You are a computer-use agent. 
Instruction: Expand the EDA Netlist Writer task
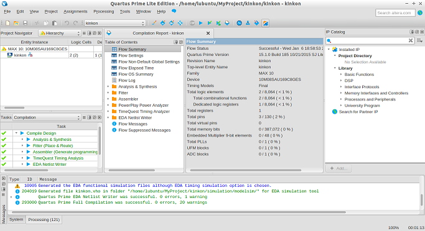pos(22,164)
